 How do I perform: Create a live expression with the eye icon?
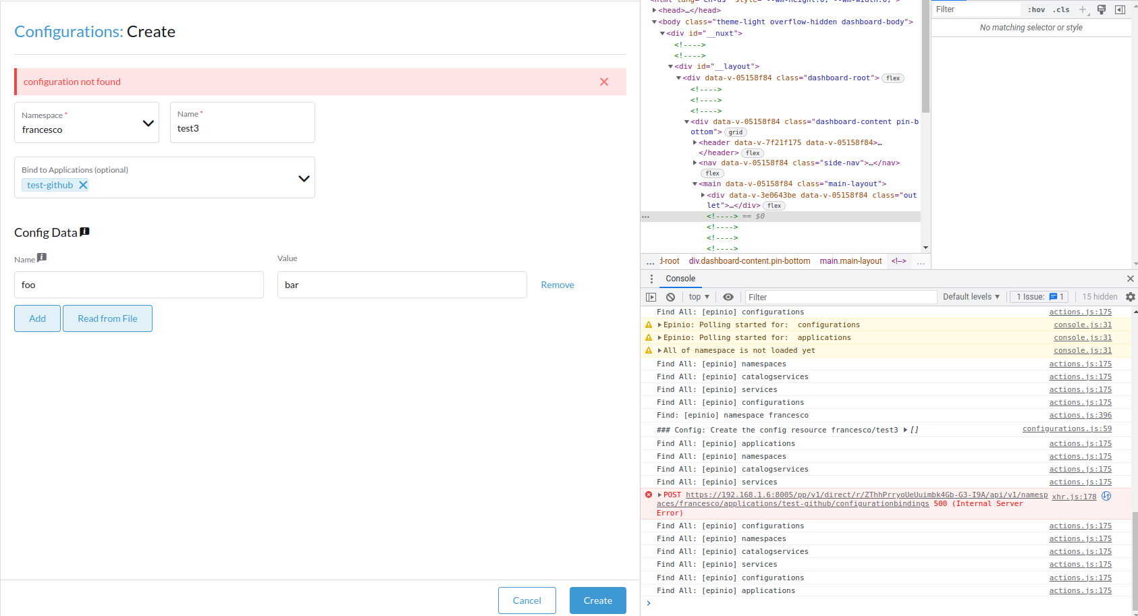(x=728, y=297)
